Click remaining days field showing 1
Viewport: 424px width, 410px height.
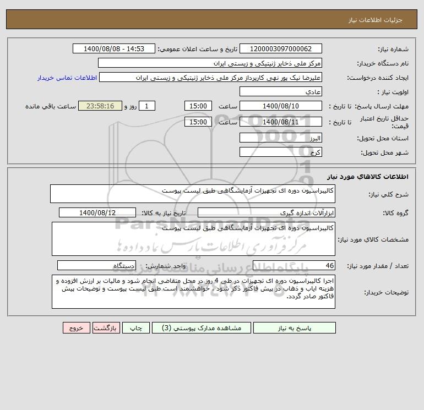pos(147,106)
